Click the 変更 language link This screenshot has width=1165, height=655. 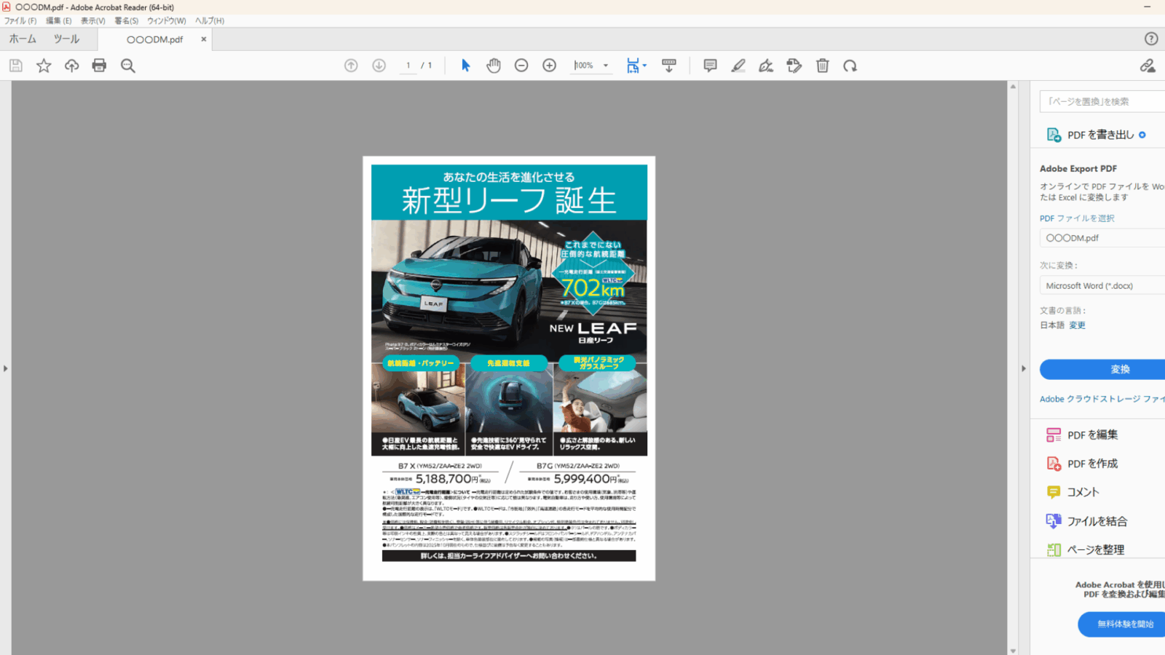(x=1077, y=325)
